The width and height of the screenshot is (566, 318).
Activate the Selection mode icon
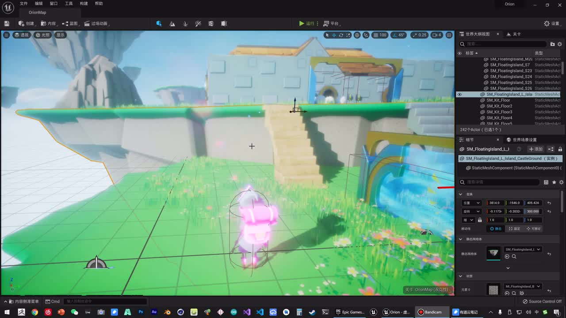159,23
